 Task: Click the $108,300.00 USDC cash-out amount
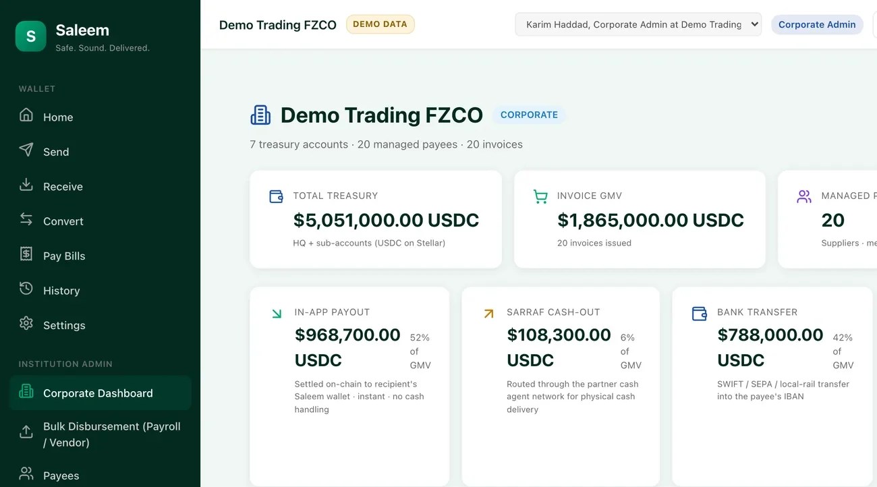(559, 347)
